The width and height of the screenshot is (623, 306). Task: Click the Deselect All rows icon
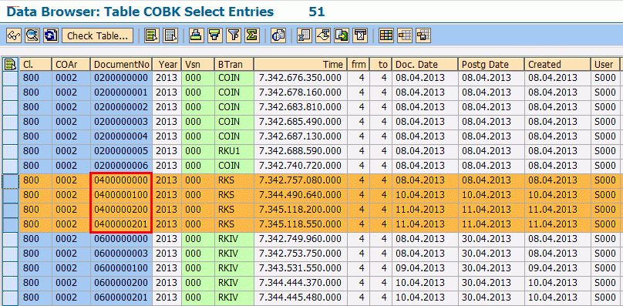[170, 35]
